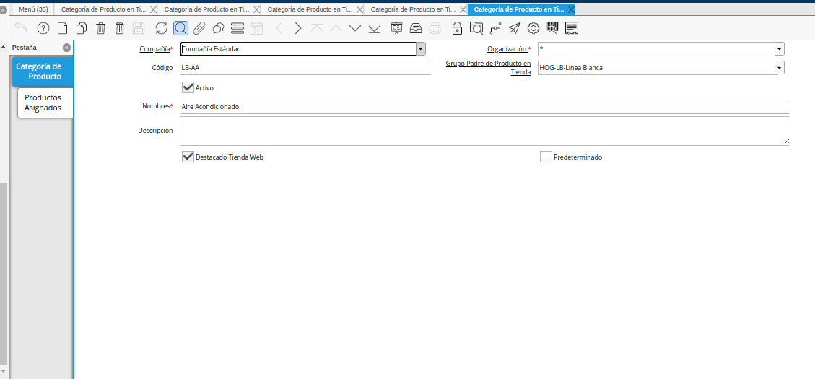This screenshot has height=379, width=815.
Task: Click the Undo changes toolbar icon
Action: (x=21, y=28)
